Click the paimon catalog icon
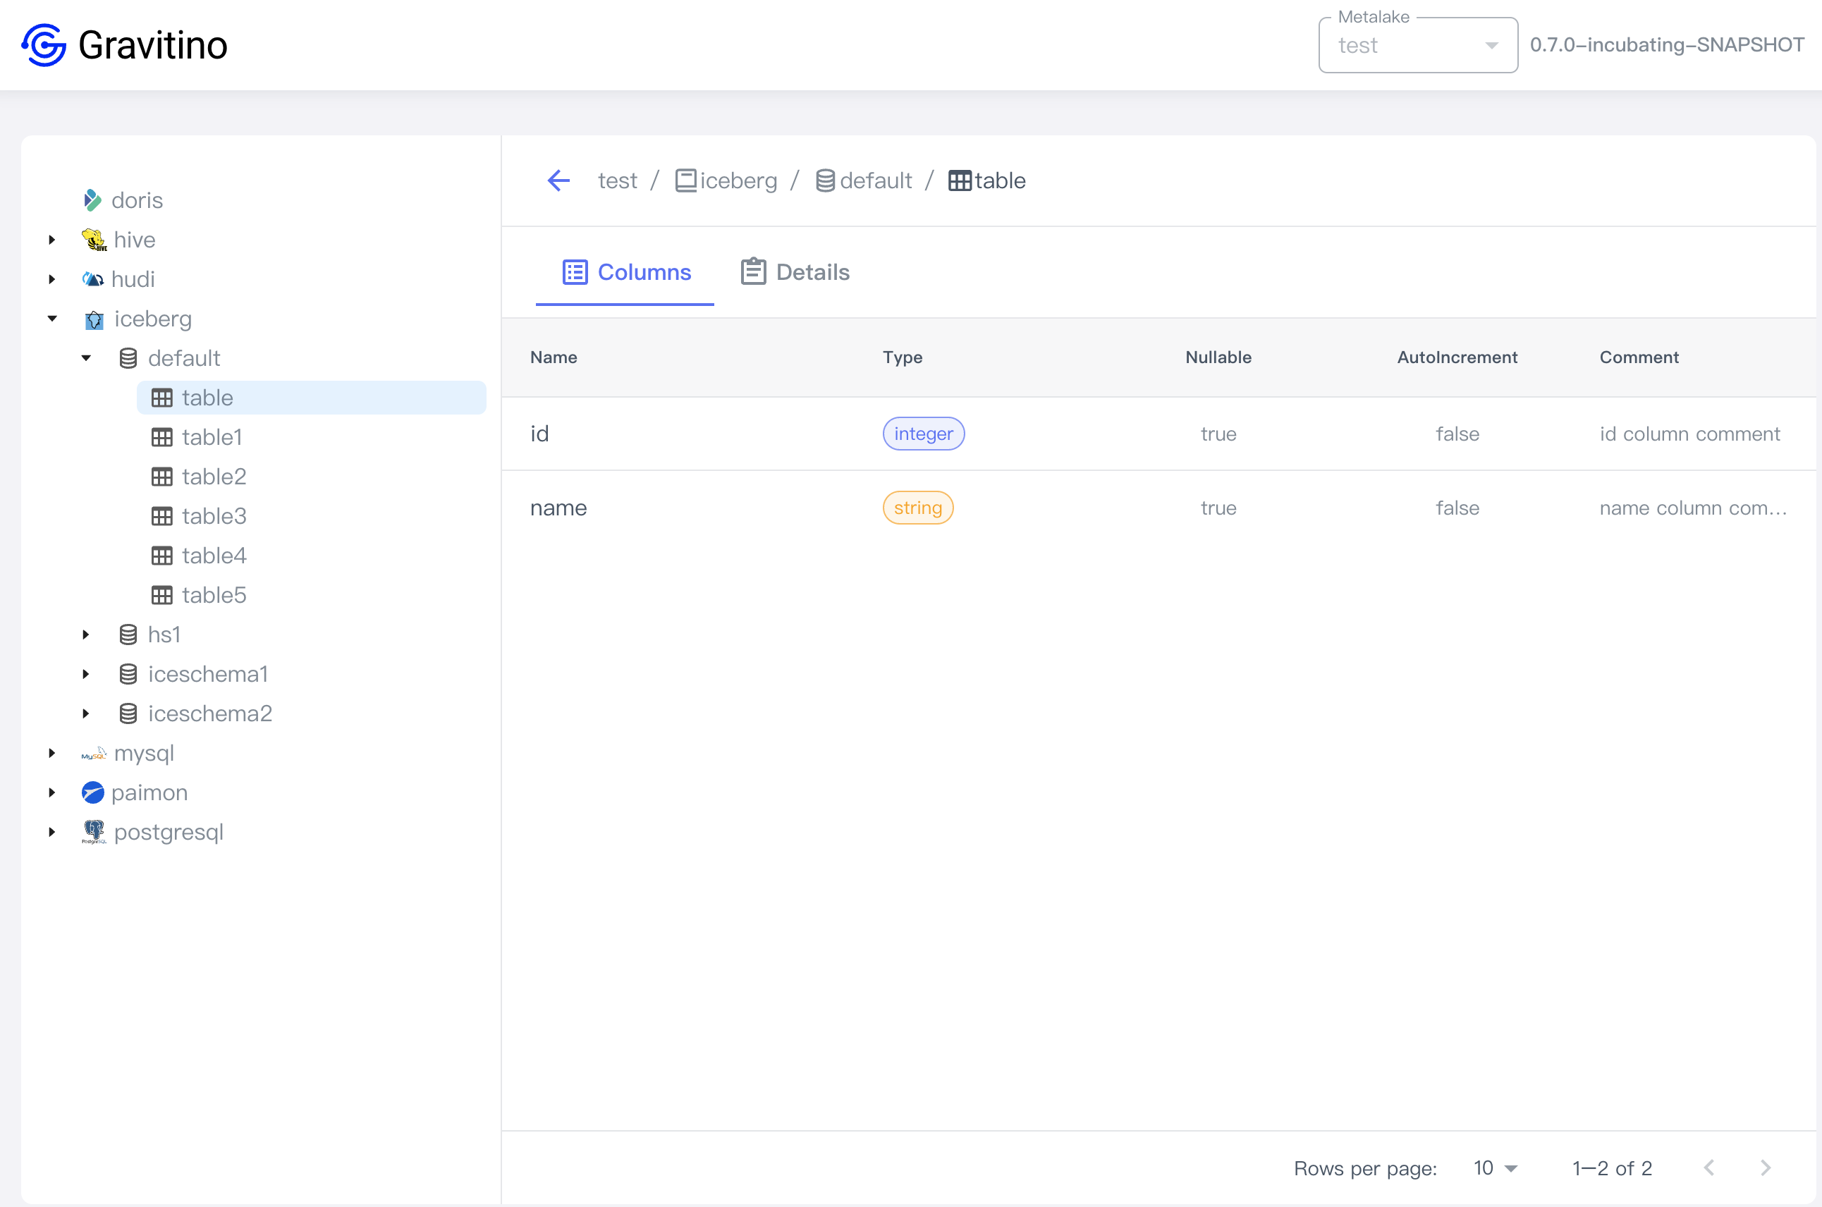 click(x=92, y=792)
